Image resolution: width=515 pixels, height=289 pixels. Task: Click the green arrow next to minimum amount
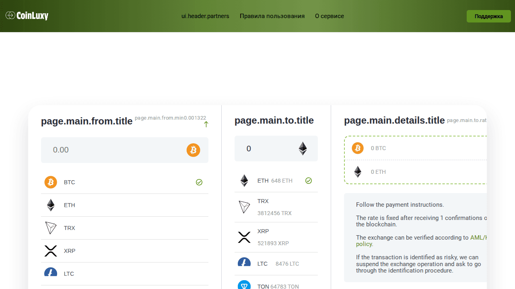[x=206, y=124]
